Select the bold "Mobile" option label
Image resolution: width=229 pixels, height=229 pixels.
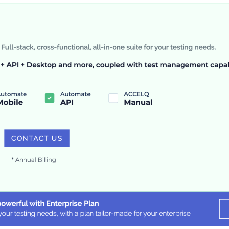click(x=11, y=102)
